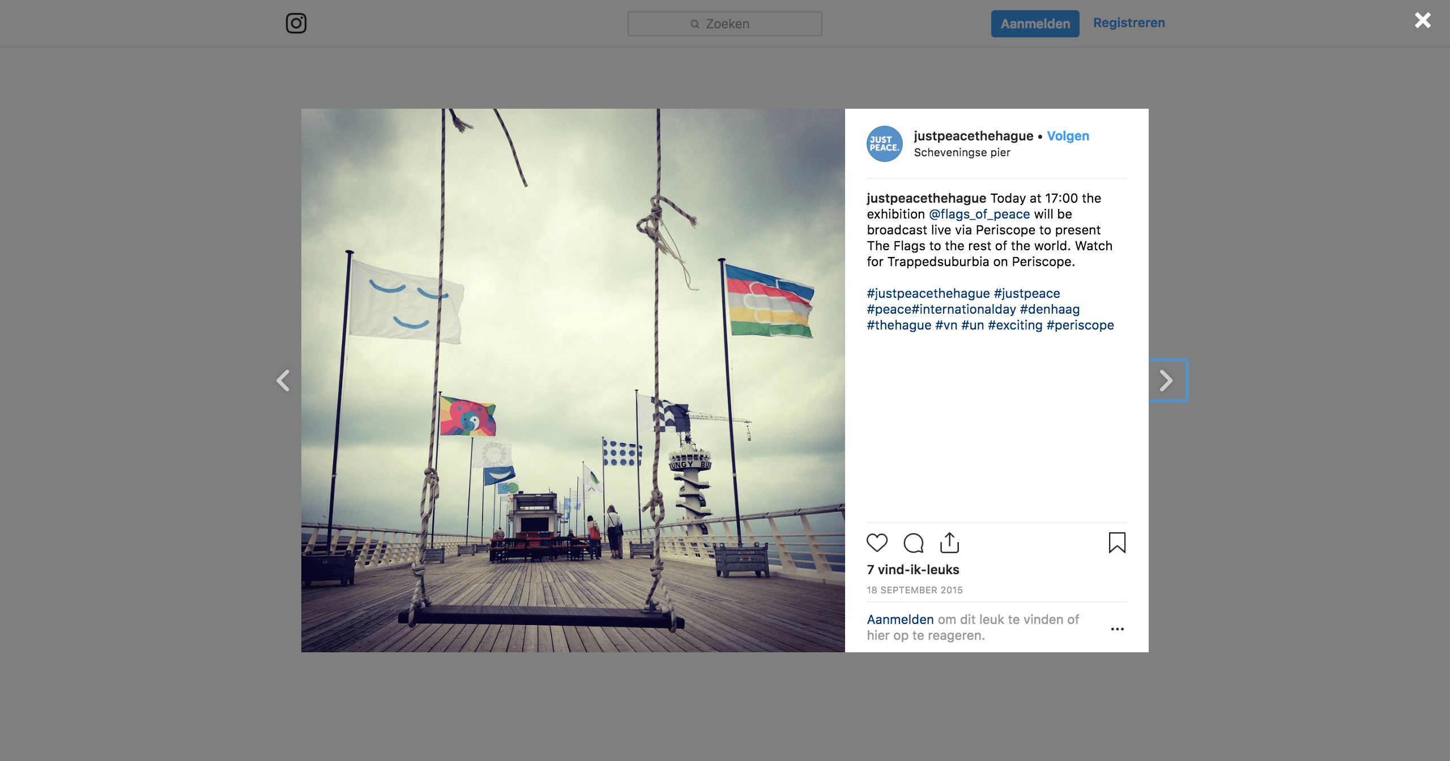Click the Zoeken search field

coord(724,24)
